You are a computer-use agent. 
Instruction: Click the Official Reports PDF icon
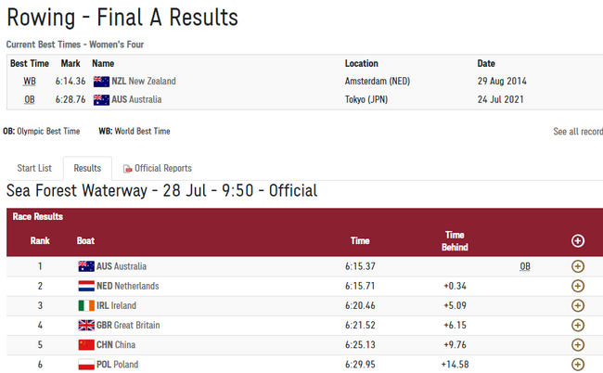(127, 168)
